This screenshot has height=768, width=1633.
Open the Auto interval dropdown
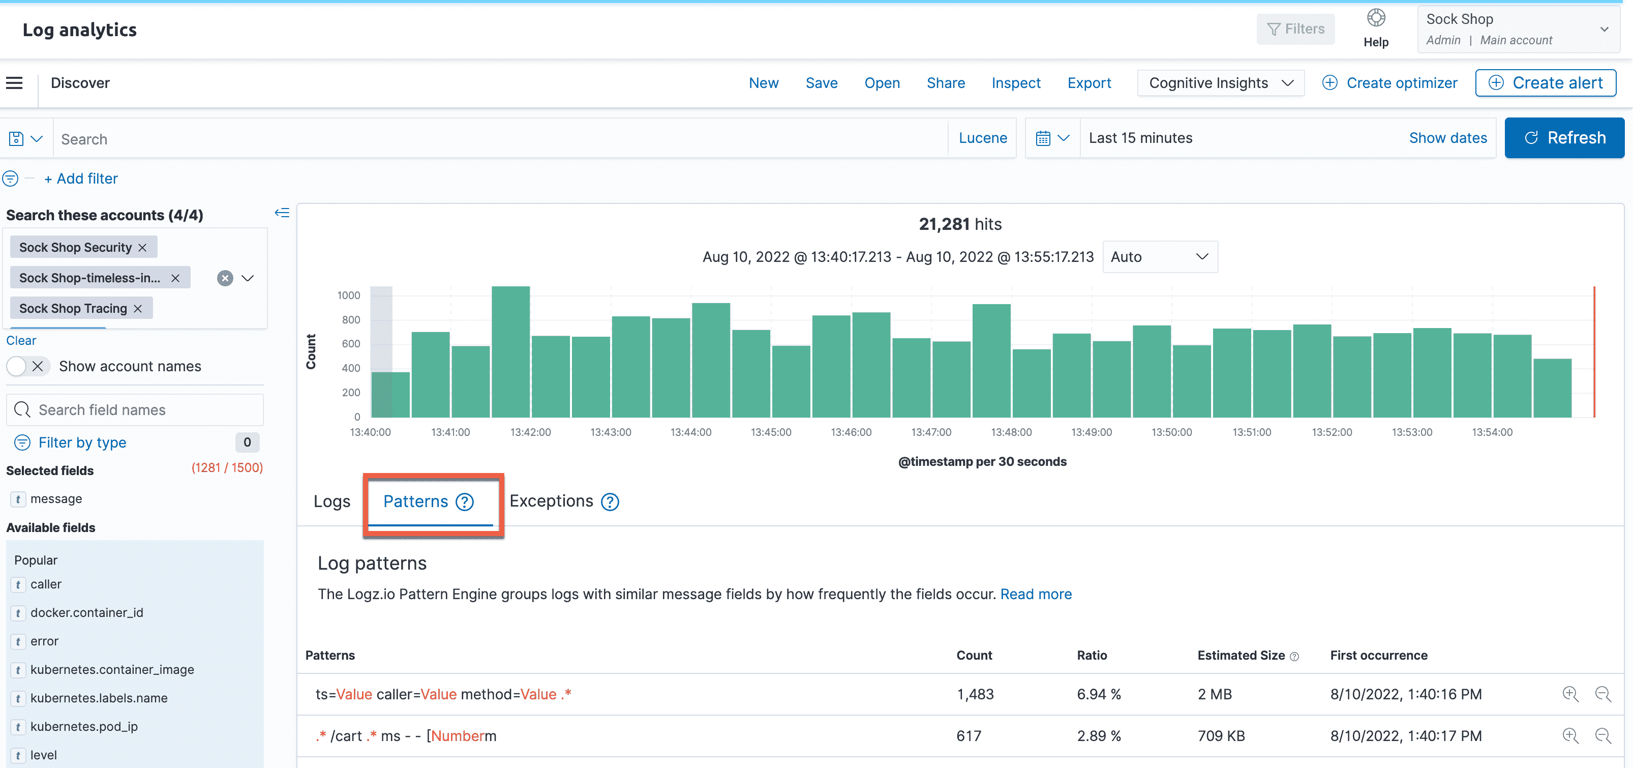pyautogui.click(x=1160, y=257)
